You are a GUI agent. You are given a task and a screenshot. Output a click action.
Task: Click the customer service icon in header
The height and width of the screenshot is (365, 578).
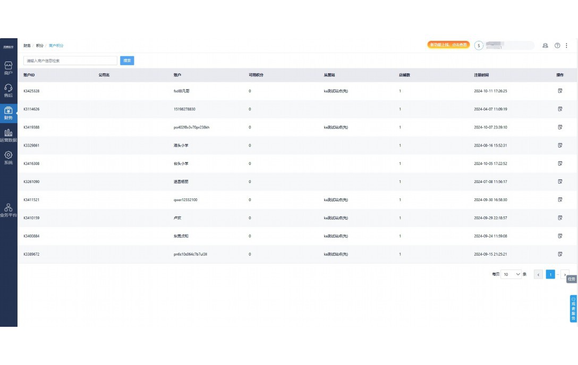(x=545, y=46)
